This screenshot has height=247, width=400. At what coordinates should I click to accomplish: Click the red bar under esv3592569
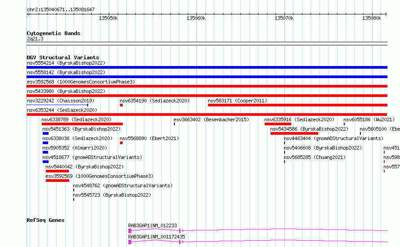point(58,181)
